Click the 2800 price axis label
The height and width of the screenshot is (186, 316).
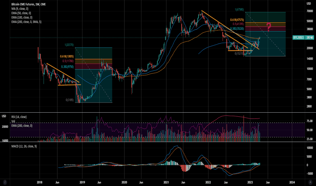pos(309,107)
